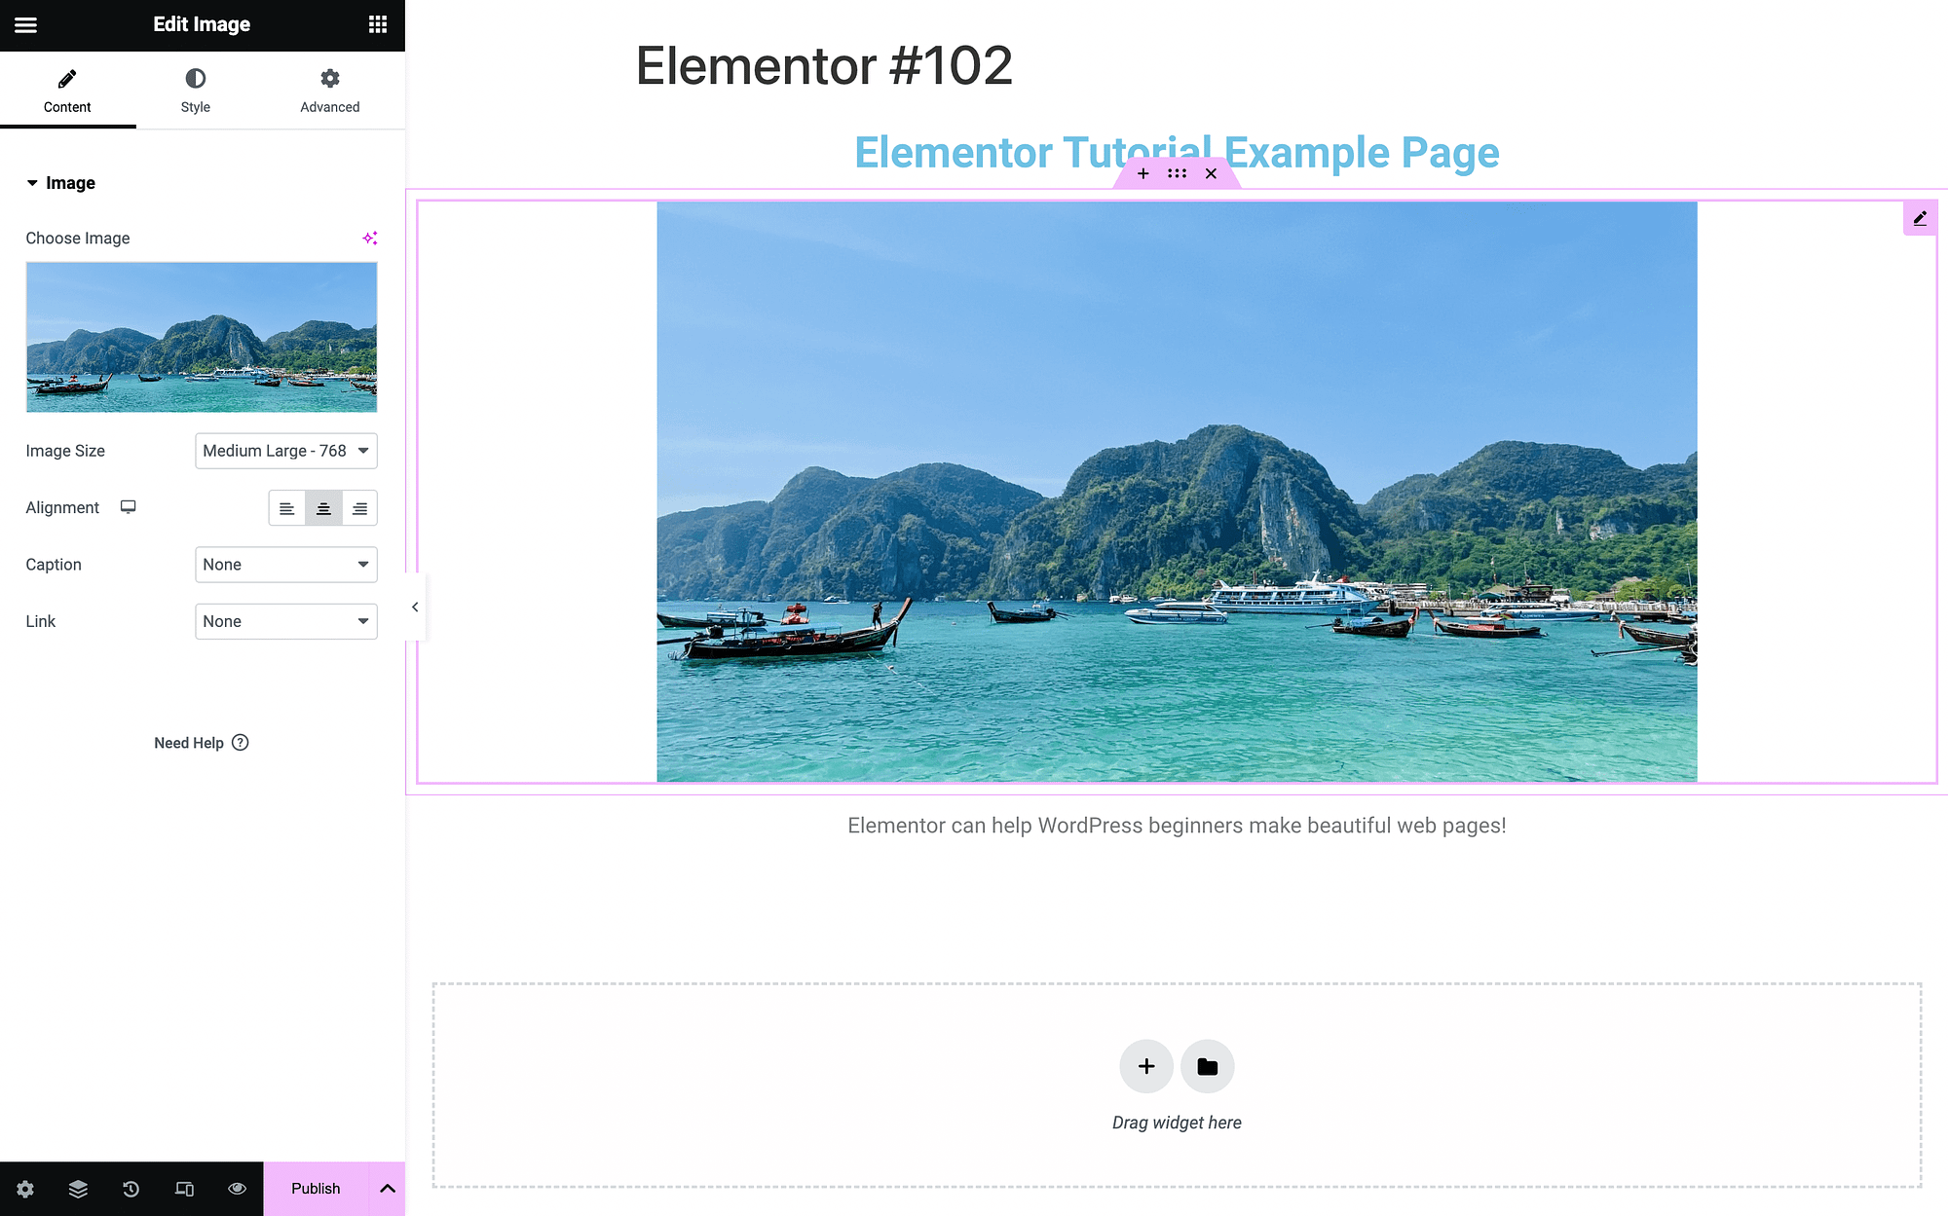Click the Elementor grid menu icon

click(x=376, y=23)
